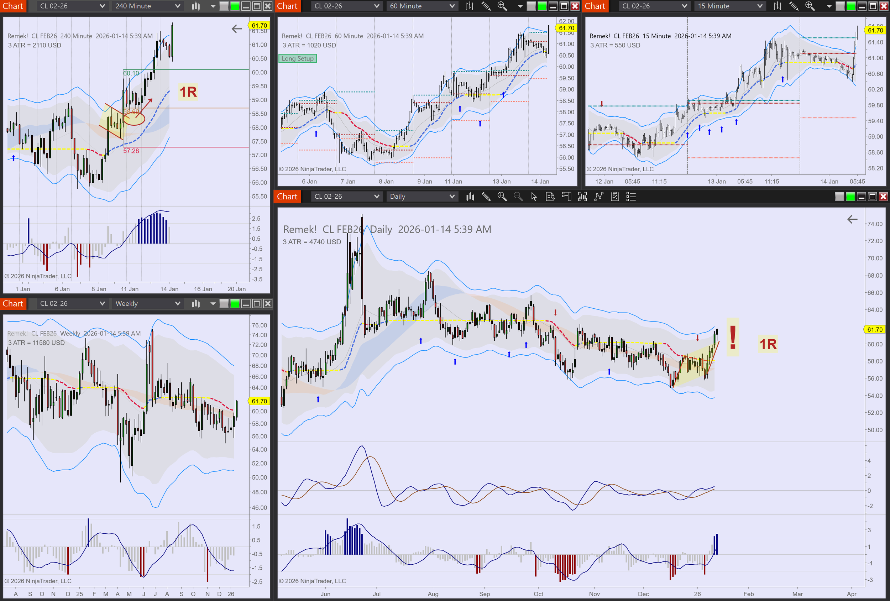Viewport: 890px width, 601px height.
Task: Click Chart tab of Weekly window
Action: [13, 303]
